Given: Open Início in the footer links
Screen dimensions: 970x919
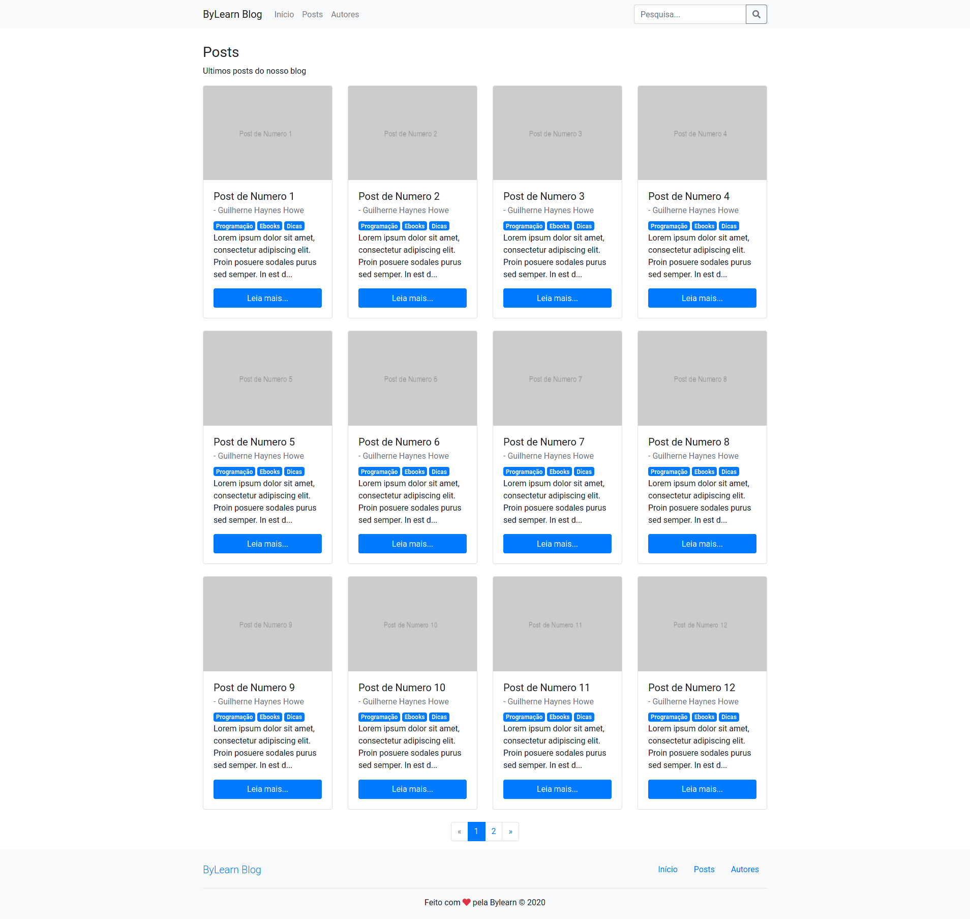Looking at the screenshot, I should pos(668,869).
